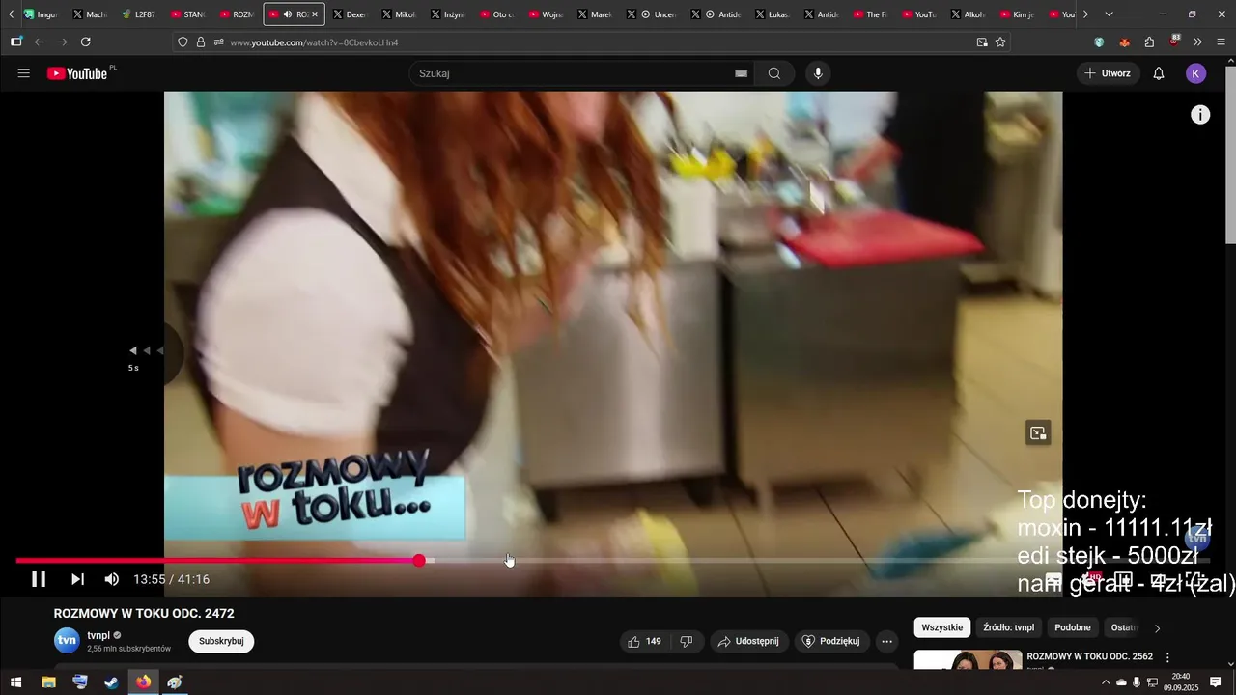Click ODC. 2562 video thumbnail

click(x=968, y=659)
